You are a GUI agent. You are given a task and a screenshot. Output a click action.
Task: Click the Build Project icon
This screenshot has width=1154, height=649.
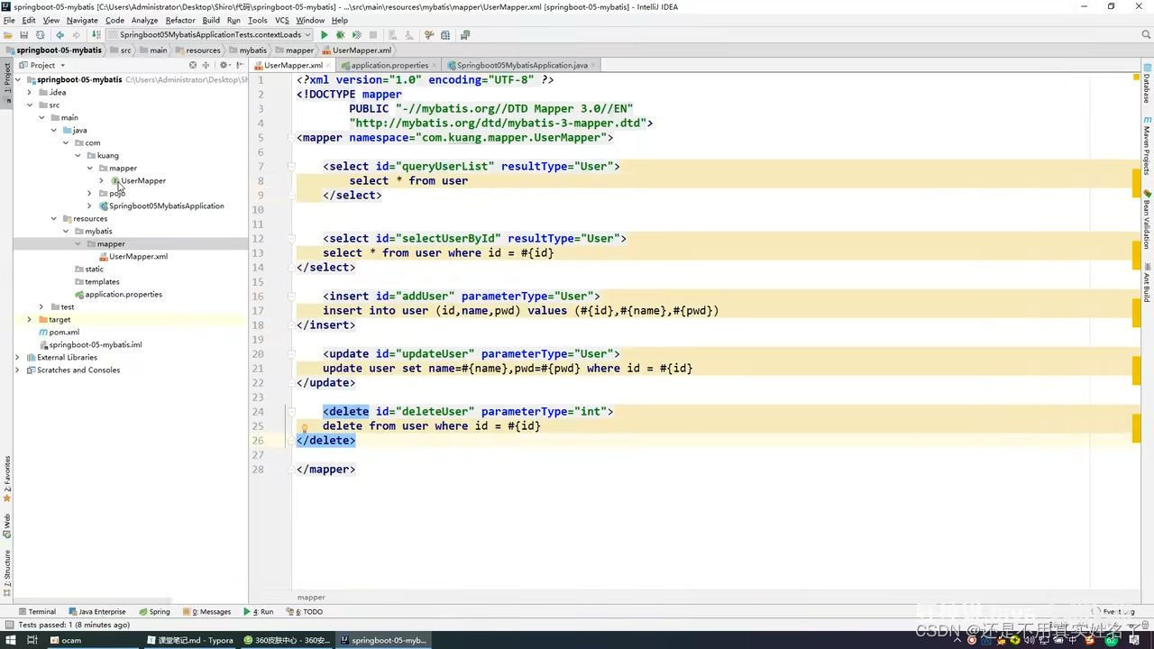point(96,35)
